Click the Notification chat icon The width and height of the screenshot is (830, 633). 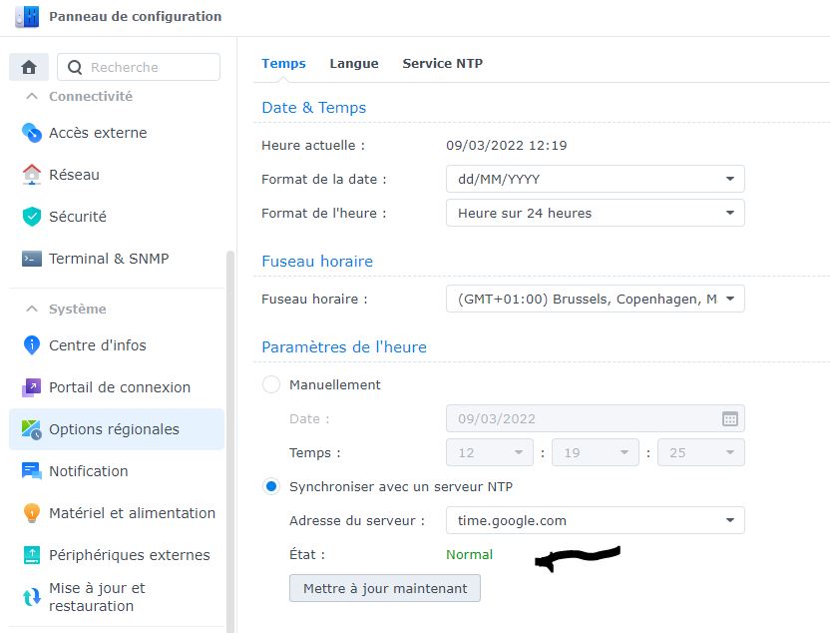click(32, 471)
